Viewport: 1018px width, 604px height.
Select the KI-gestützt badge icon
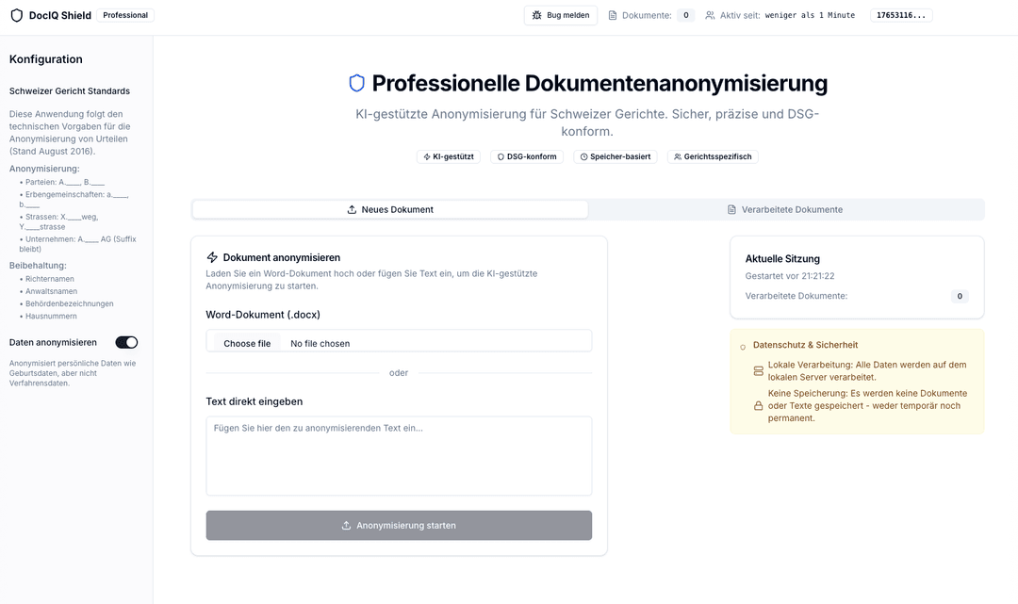[427, 156]
